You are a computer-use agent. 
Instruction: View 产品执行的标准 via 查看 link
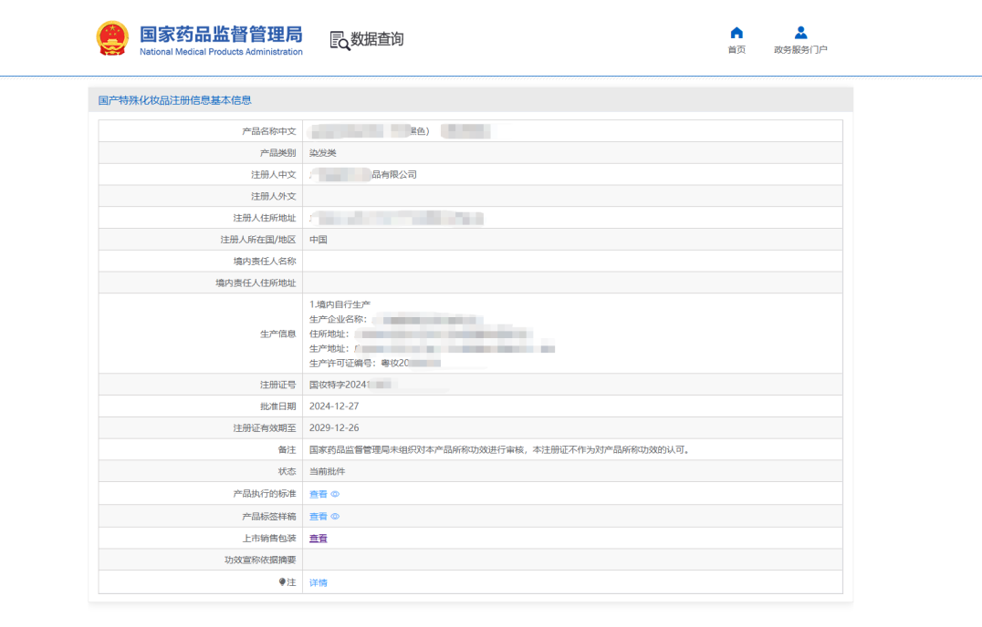coord(318,494)
